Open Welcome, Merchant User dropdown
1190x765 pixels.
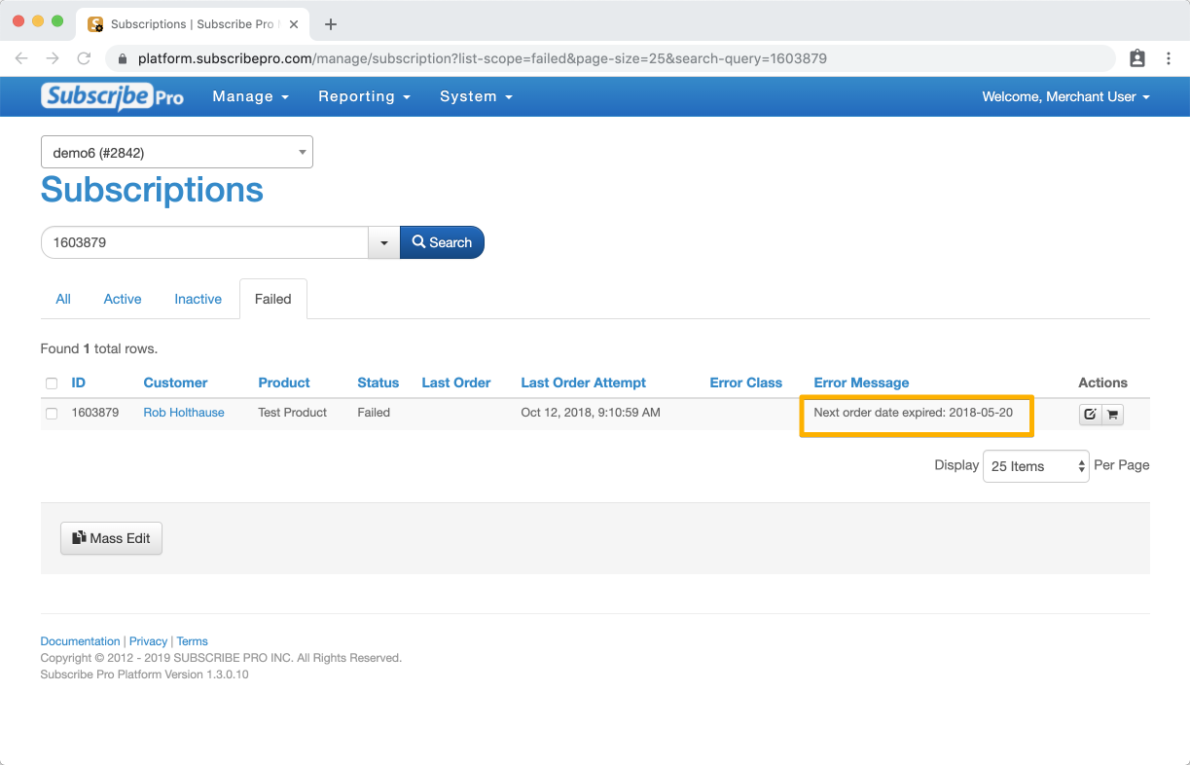pyautogui.click(x=1066, y=96)
